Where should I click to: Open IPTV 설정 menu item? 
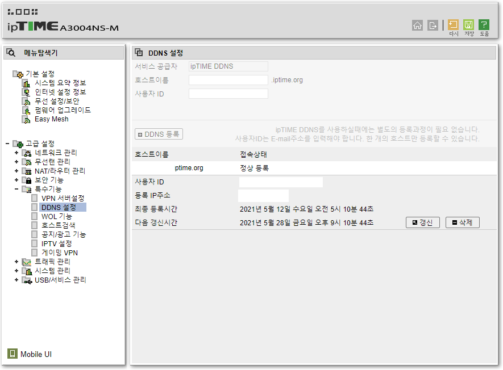[56, 244]
